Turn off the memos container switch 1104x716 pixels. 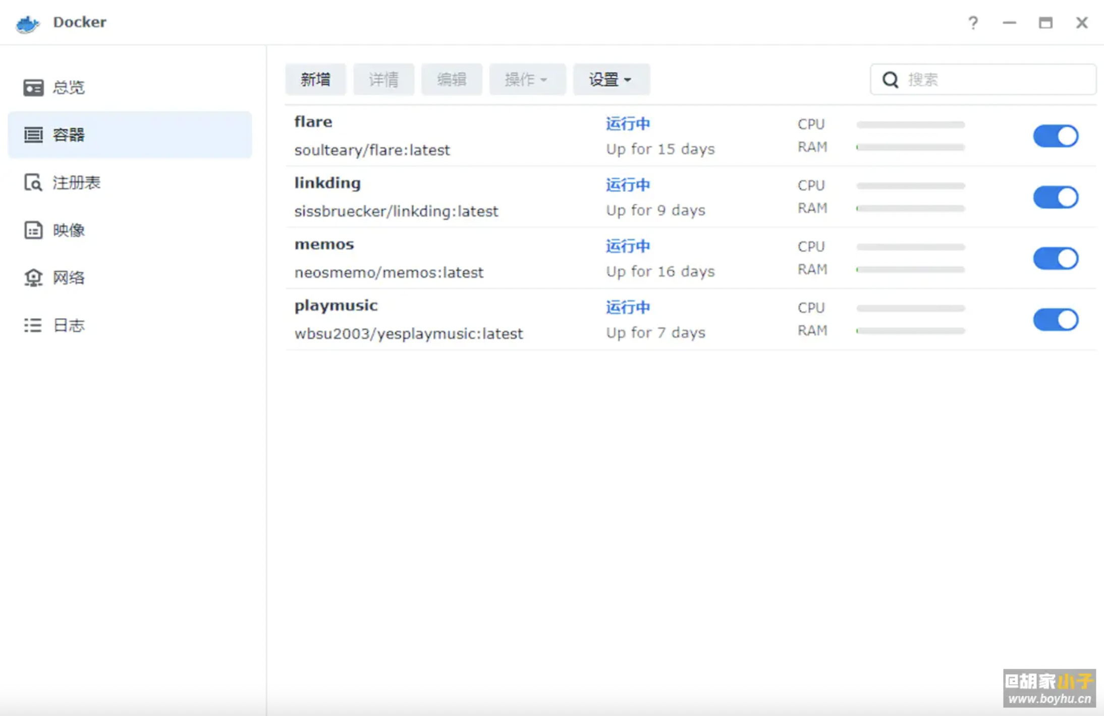coord(1056,258)
